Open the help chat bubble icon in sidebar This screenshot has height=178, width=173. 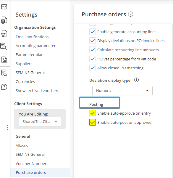click(4, 87)
